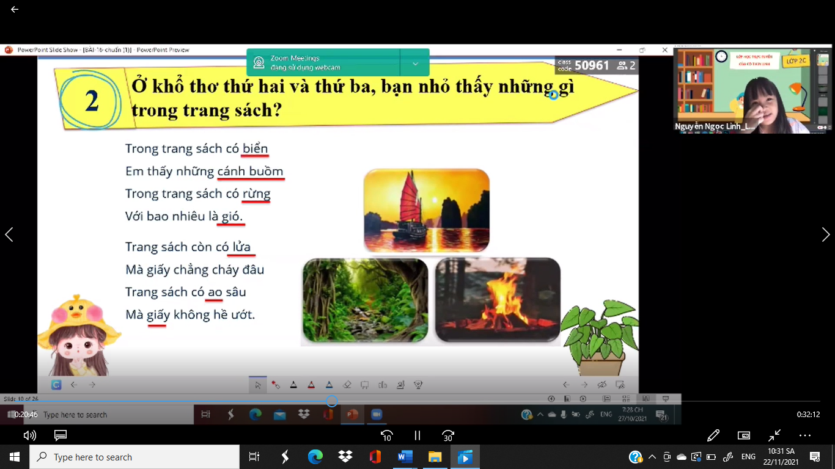835x469 pixels.
Task: Open the volume control
Action: click(29, 435)
